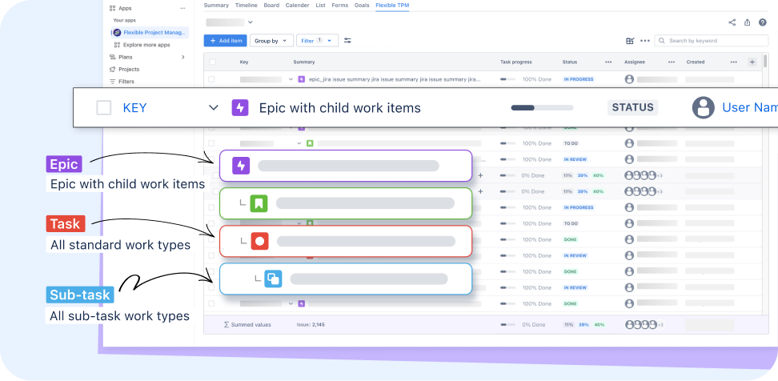Click the Add item button
Image resolution: width=778 pixels, height=381 pixels.
[x=225, y=41]
